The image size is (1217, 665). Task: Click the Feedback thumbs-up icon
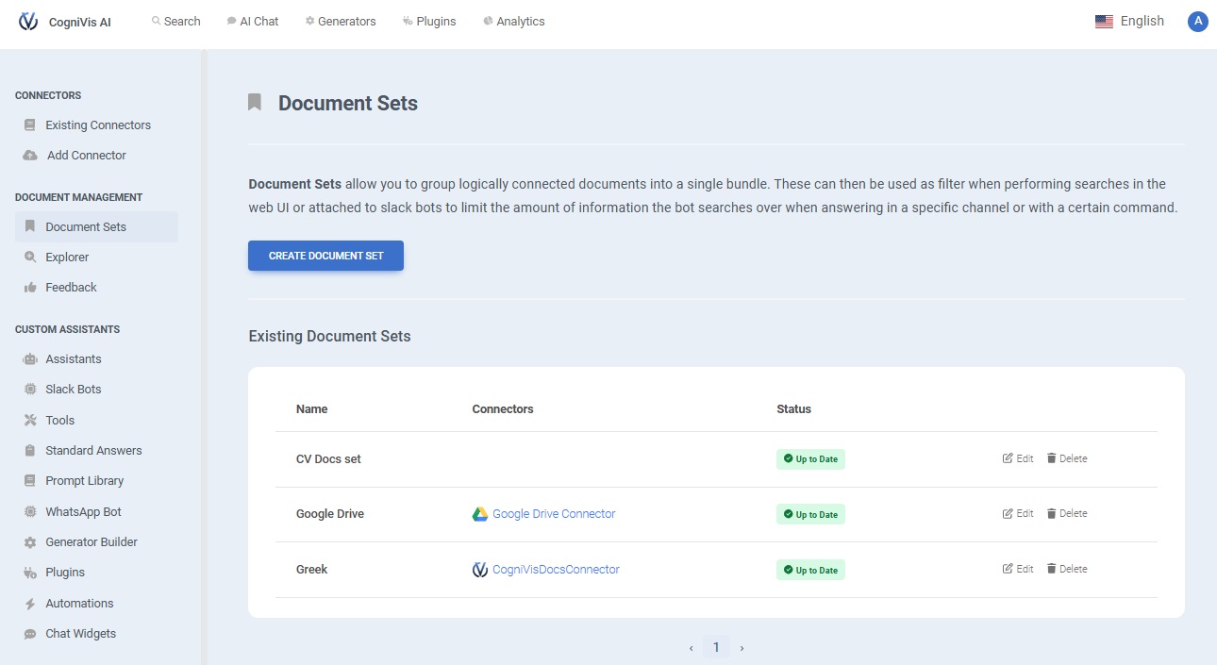click(x=30, y=287)
